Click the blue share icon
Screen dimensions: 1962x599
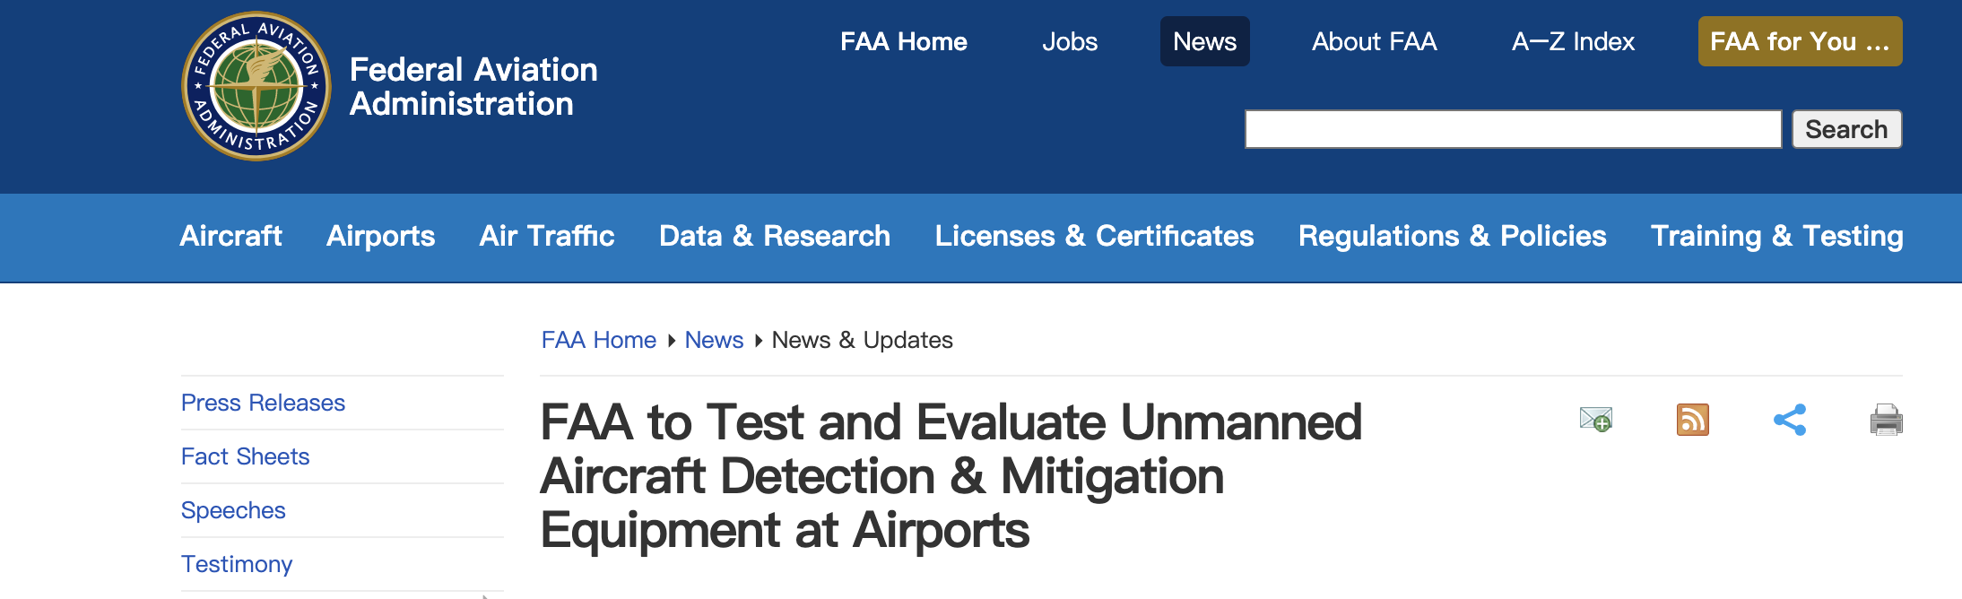click(1789, 420)
